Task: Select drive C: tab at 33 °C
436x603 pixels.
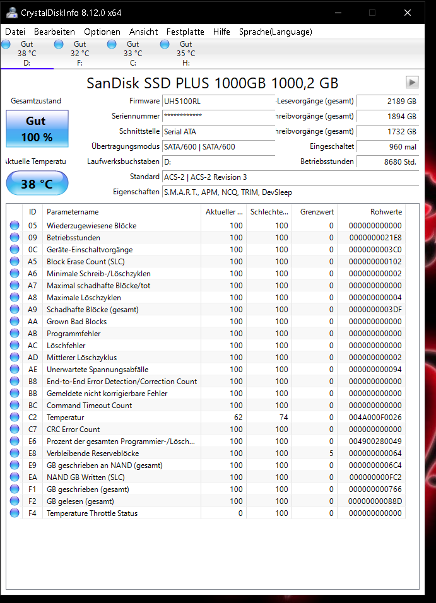Action: click(133, 54)
